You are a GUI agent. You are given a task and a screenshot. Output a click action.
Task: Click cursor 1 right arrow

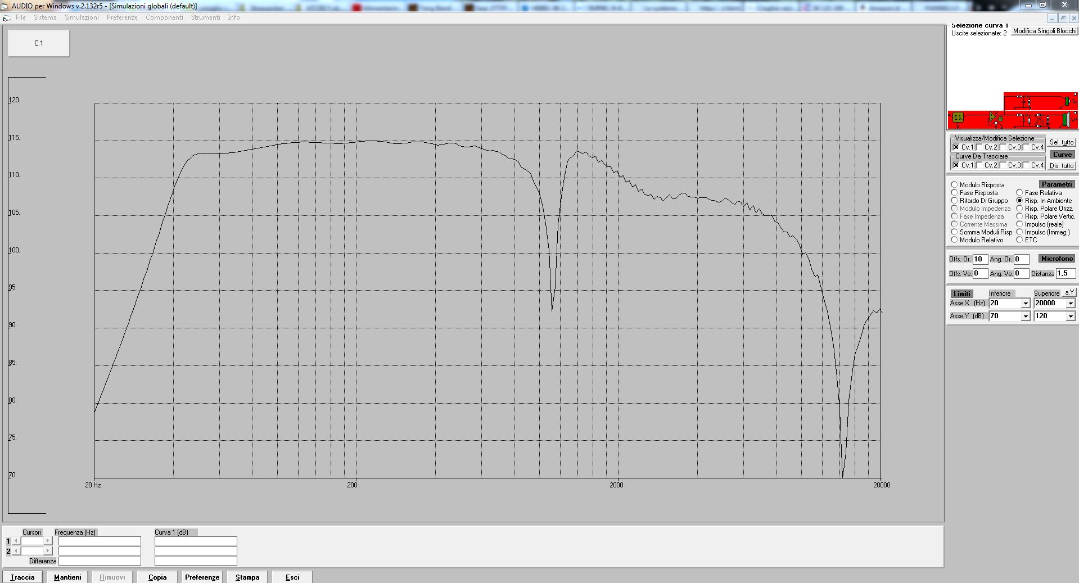[48, 541]
